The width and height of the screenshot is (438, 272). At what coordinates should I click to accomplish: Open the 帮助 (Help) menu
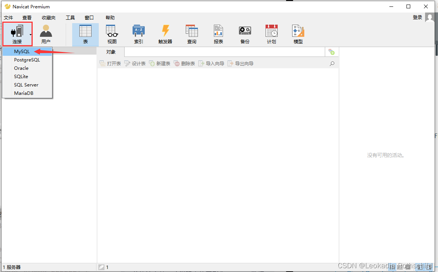[110, 17]
